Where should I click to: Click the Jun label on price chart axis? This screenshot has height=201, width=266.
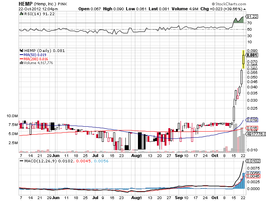coord(55,155)
